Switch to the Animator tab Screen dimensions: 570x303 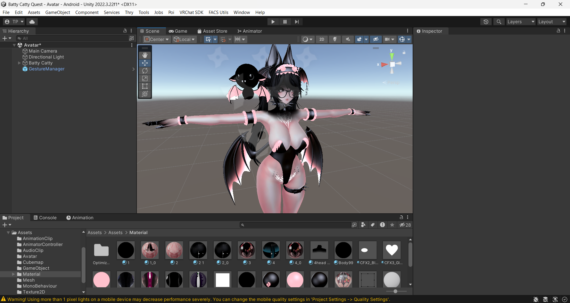point(249,31)
